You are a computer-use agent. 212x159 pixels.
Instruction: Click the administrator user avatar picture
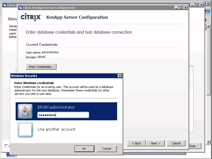(25, 111)
